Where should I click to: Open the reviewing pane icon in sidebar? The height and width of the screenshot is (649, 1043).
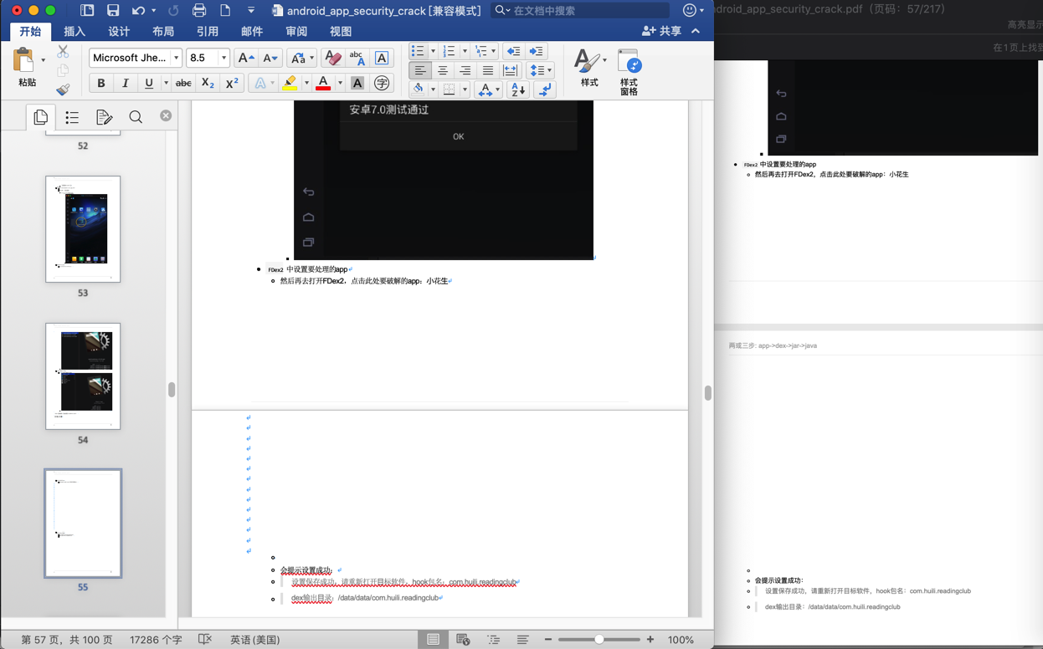click(x=104, y=117)
